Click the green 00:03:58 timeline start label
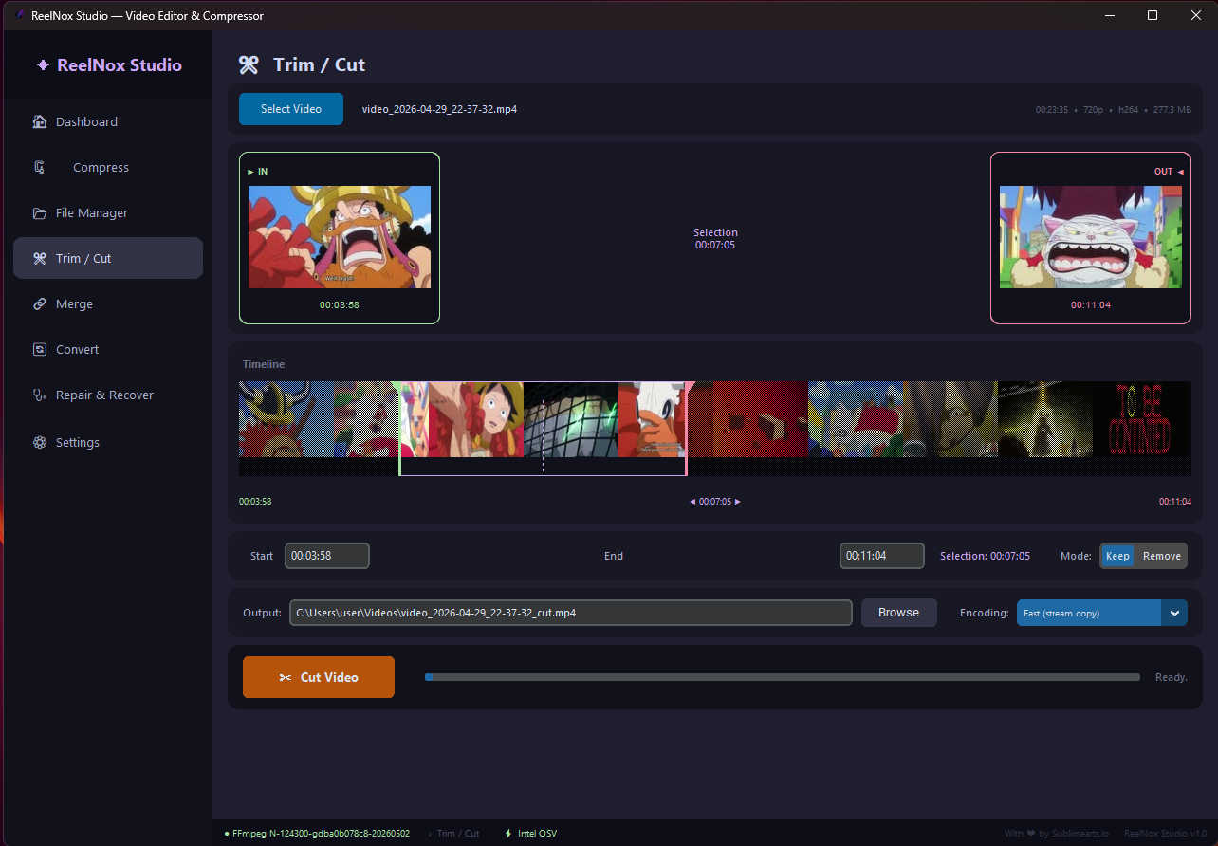 (255, 502)
